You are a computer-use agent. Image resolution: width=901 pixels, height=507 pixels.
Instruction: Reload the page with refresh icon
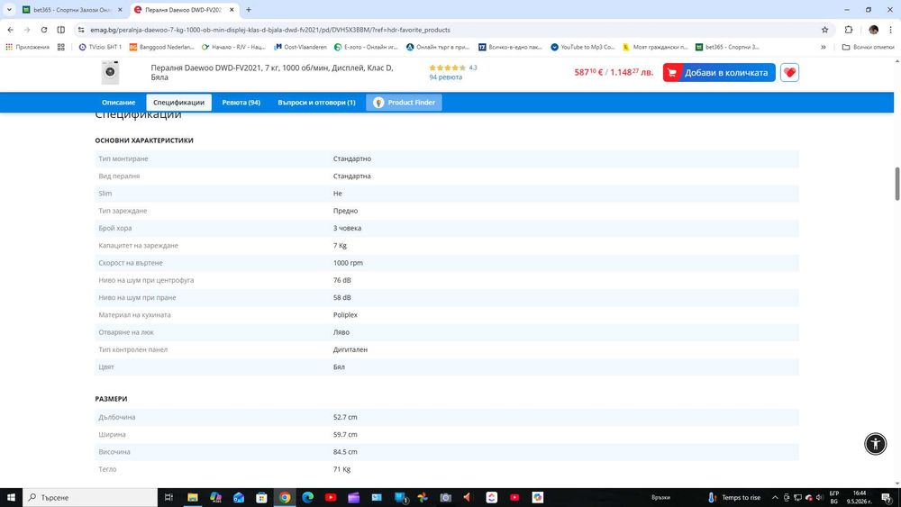tap(43, 30)
